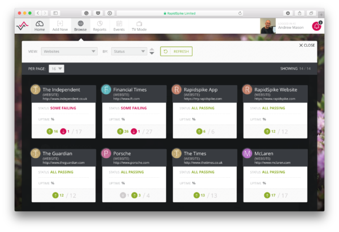The image size is (339, 232).
Task: Click Porsche paused monitors count
Action: (x=124, y=195)
